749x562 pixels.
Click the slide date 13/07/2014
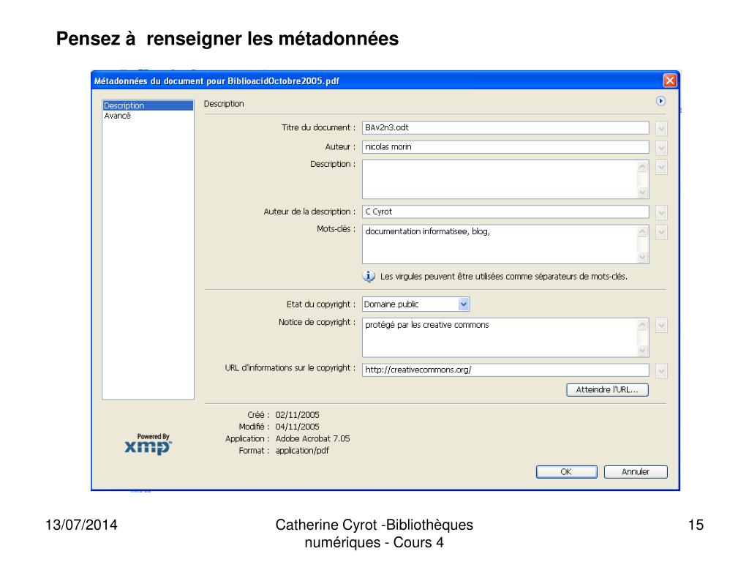[x=81, y=525]
